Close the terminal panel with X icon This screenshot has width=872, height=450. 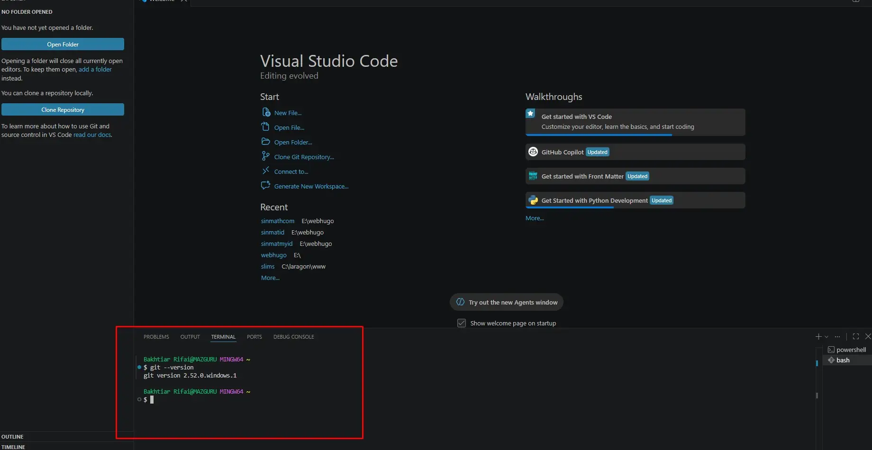[x=868, y=336]
